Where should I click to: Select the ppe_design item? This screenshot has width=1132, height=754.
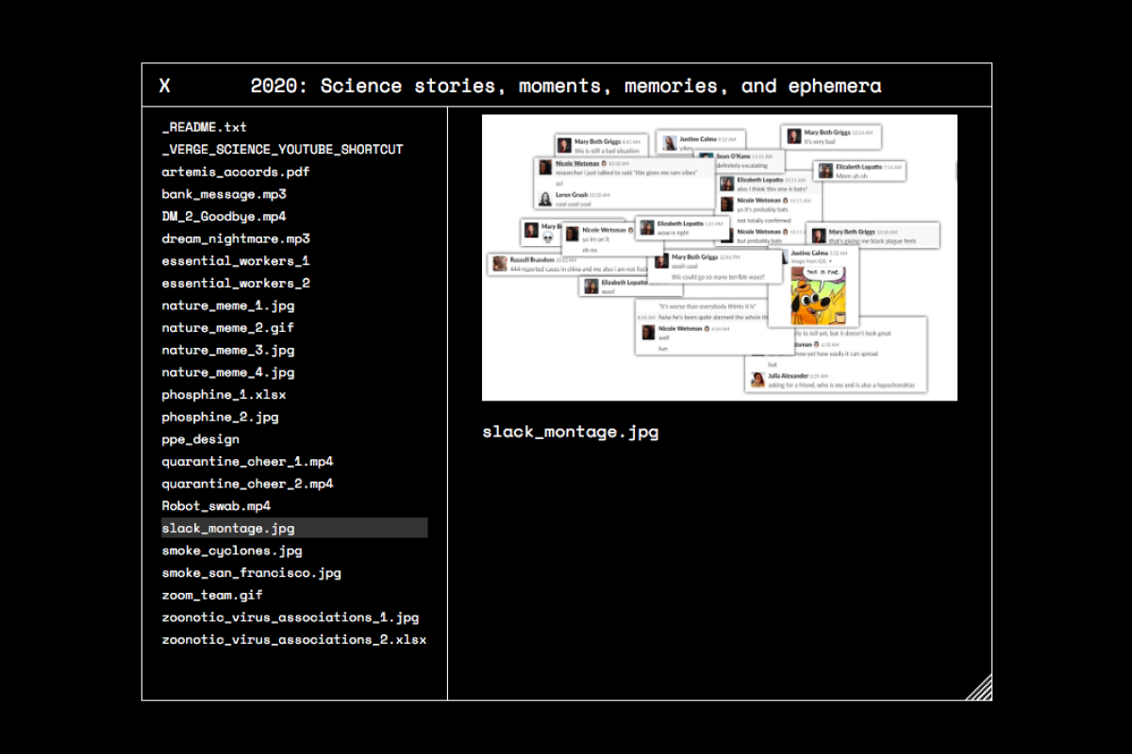pos(200,439)
